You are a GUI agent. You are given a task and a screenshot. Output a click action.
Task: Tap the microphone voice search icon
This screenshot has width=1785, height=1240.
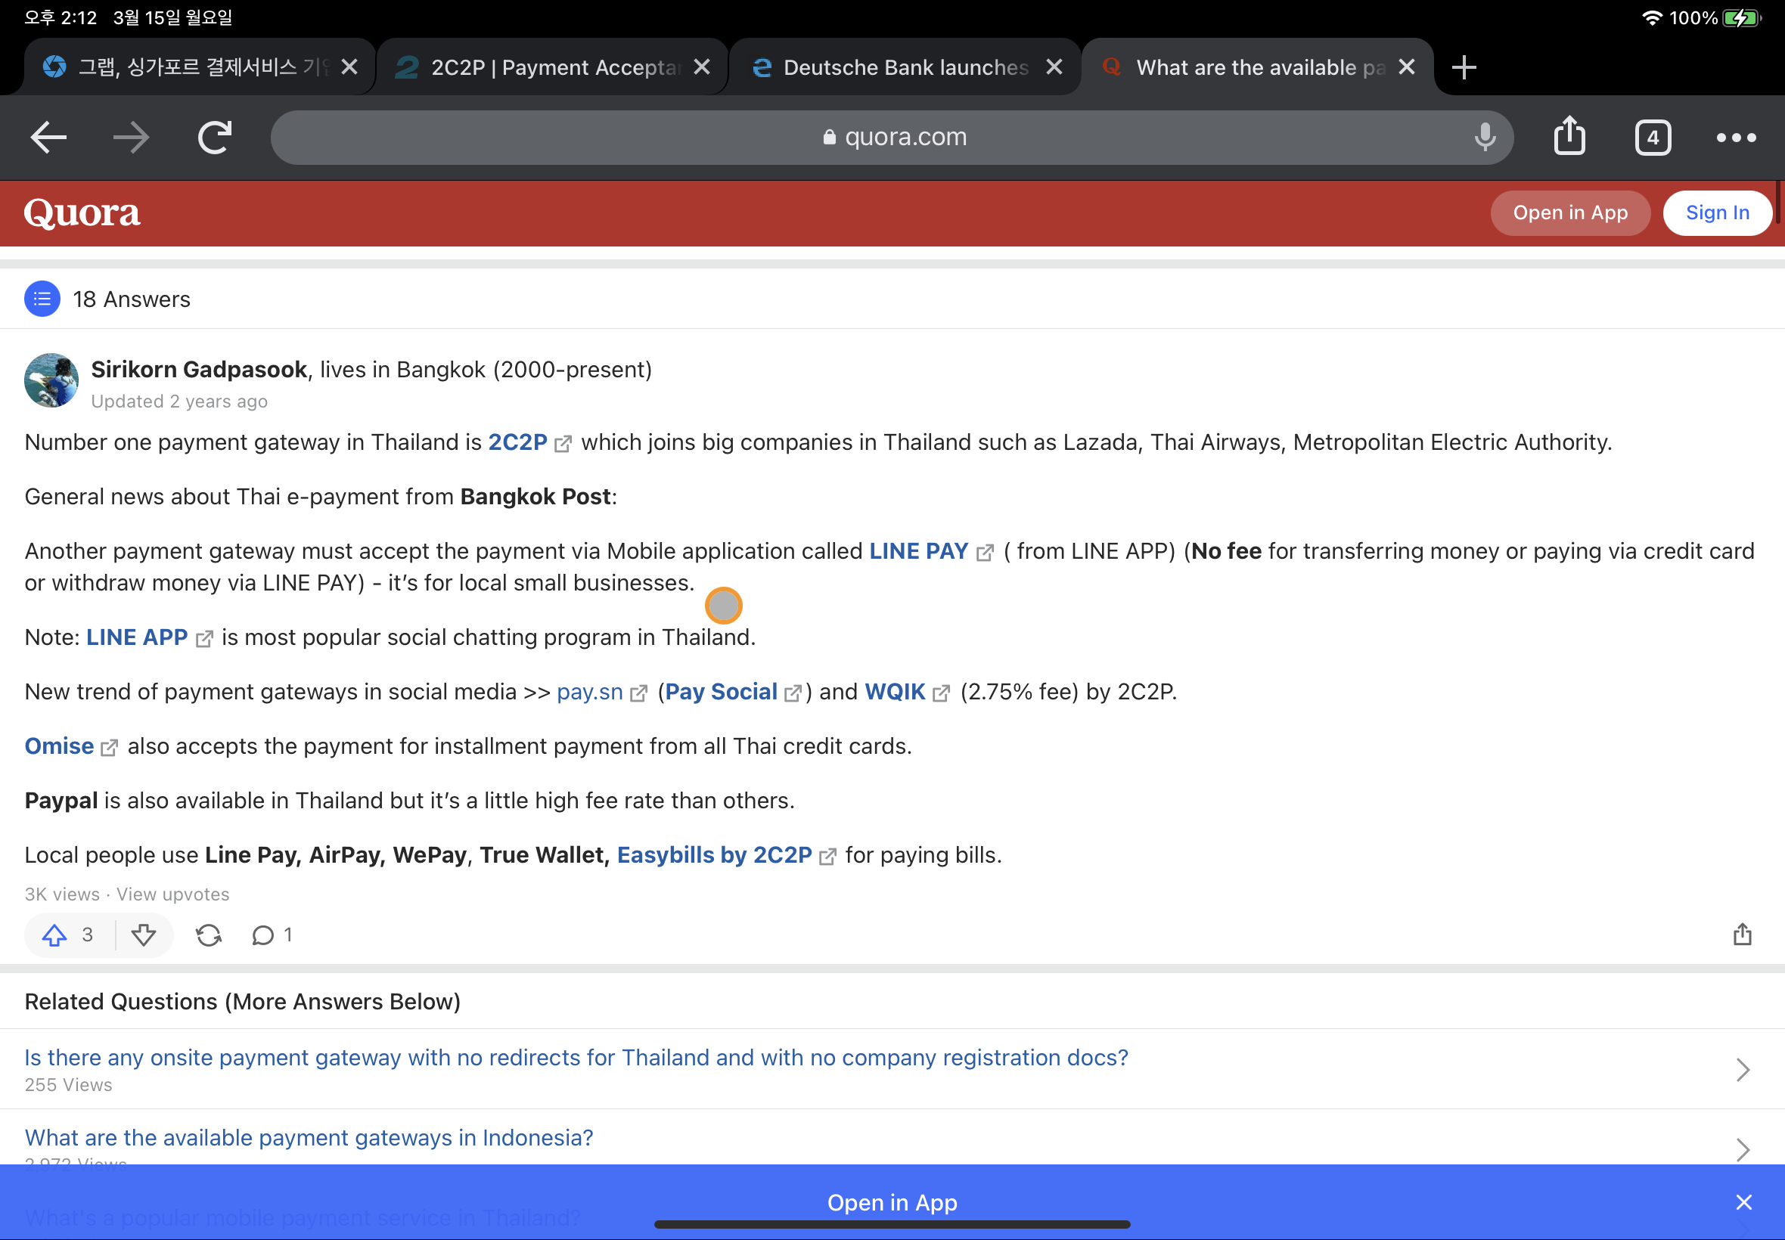1484,138
